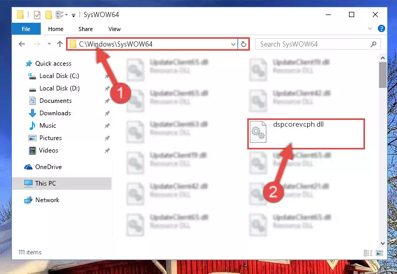Open Downloads in navigation pane

click(x=55, y=113)
